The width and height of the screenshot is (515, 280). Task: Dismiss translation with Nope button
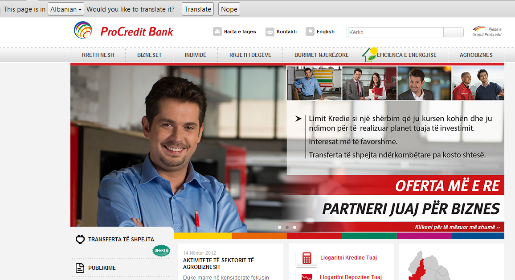coord(229,9)
